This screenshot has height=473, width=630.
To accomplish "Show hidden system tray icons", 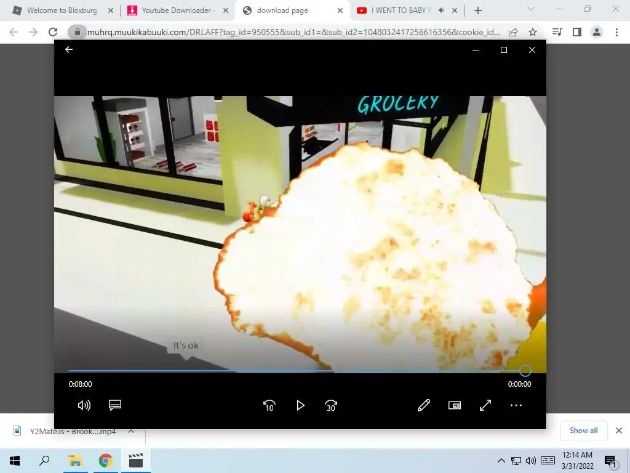I will (501, 461).
